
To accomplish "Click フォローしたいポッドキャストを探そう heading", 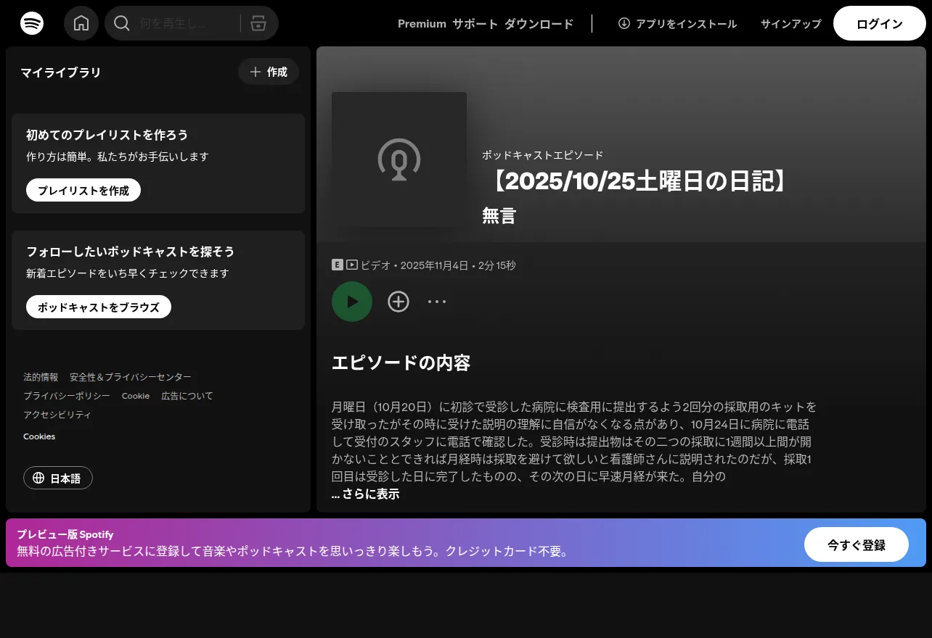I will [131, 252].
